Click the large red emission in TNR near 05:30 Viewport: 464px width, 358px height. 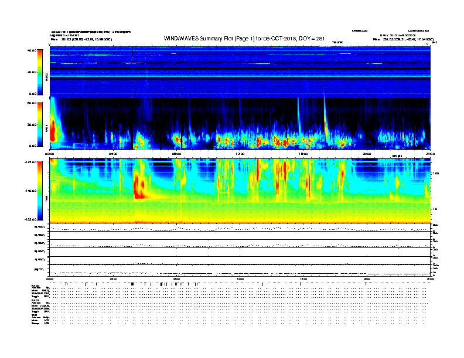(138, 186)
